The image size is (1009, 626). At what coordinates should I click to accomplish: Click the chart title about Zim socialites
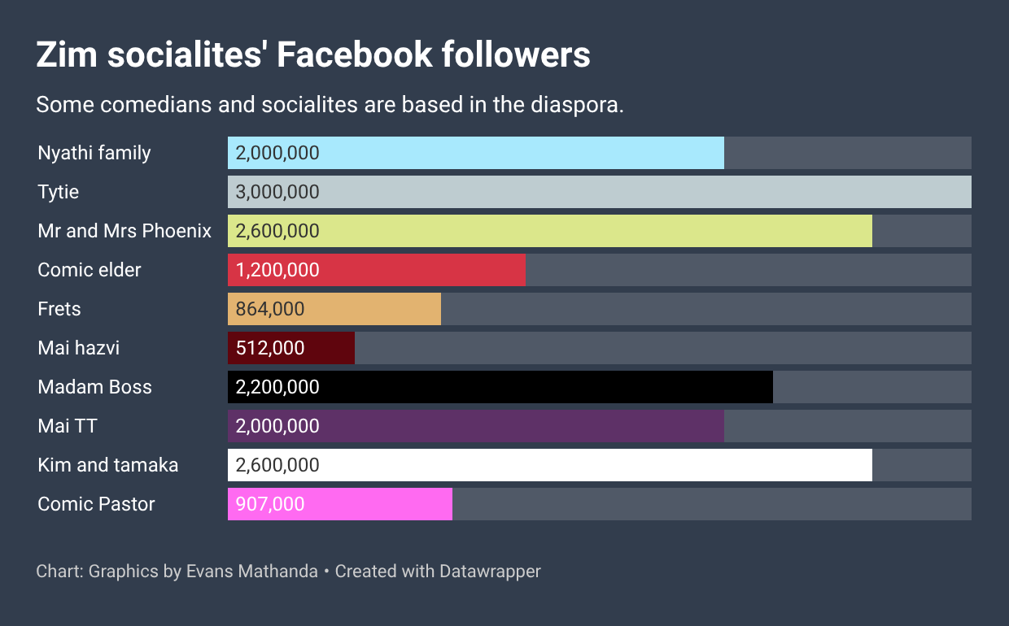pyautogui.click(x=313, y=54)
